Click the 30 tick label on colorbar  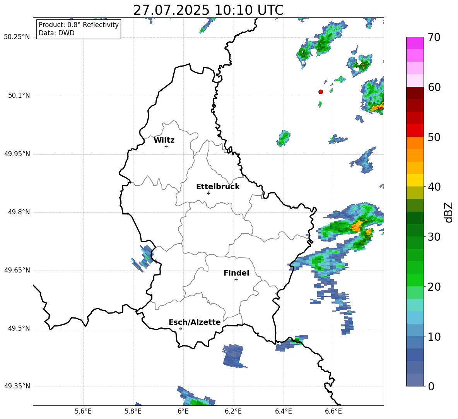click(x=434, y=237)
